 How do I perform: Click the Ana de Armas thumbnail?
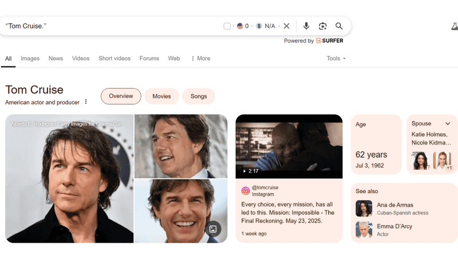coord(364,208)
